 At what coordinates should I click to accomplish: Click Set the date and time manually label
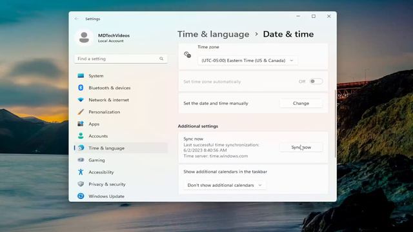click(x=216, y=103)
